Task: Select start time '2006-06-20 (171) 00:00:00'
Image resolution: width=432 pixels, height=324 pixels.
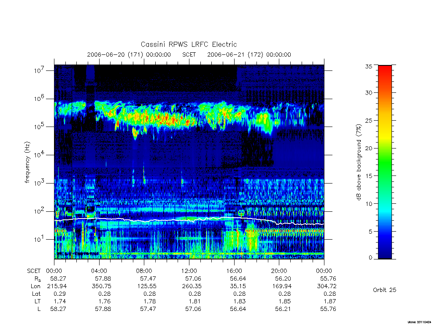Action: click(x=129, y=54)
